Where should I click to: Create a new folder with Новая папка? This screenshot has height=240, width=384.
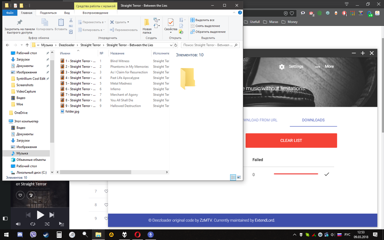[x=147, y=26]
